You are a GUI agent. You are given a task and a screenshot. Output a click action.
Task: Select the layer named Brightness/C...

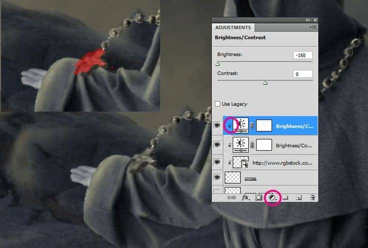pyautogui.click(x=294, y=126)
